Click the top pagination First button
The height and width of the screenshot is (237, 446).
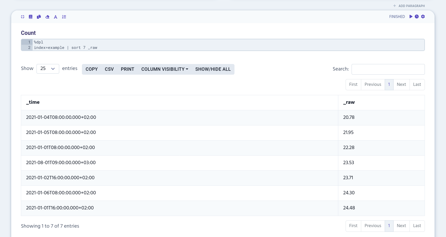tap(353, 85)
